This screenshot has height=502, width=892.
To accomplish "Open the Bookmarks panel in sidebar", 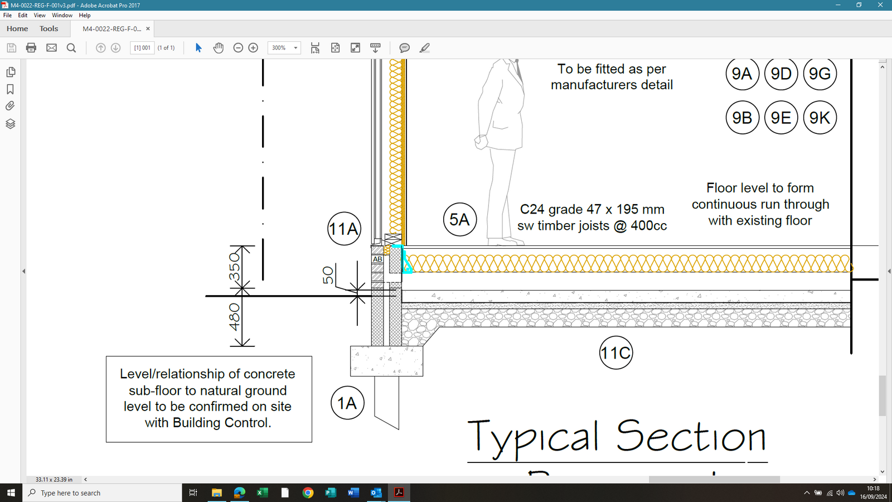I will click(x=10, y=89).
